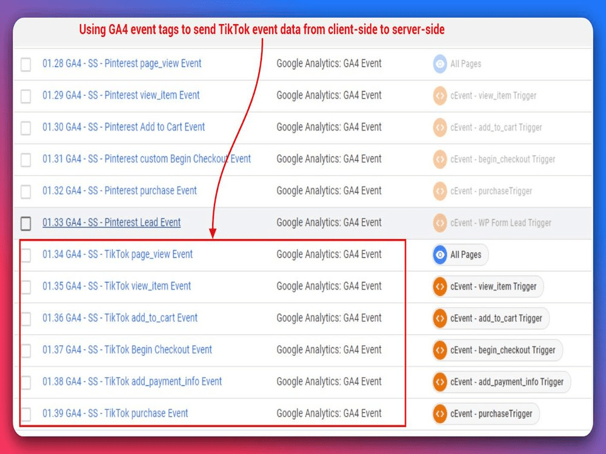Click trigger icon in Pinterest Add to Cart row
This screenshot has width=606, height=454.
click(440, 127)
